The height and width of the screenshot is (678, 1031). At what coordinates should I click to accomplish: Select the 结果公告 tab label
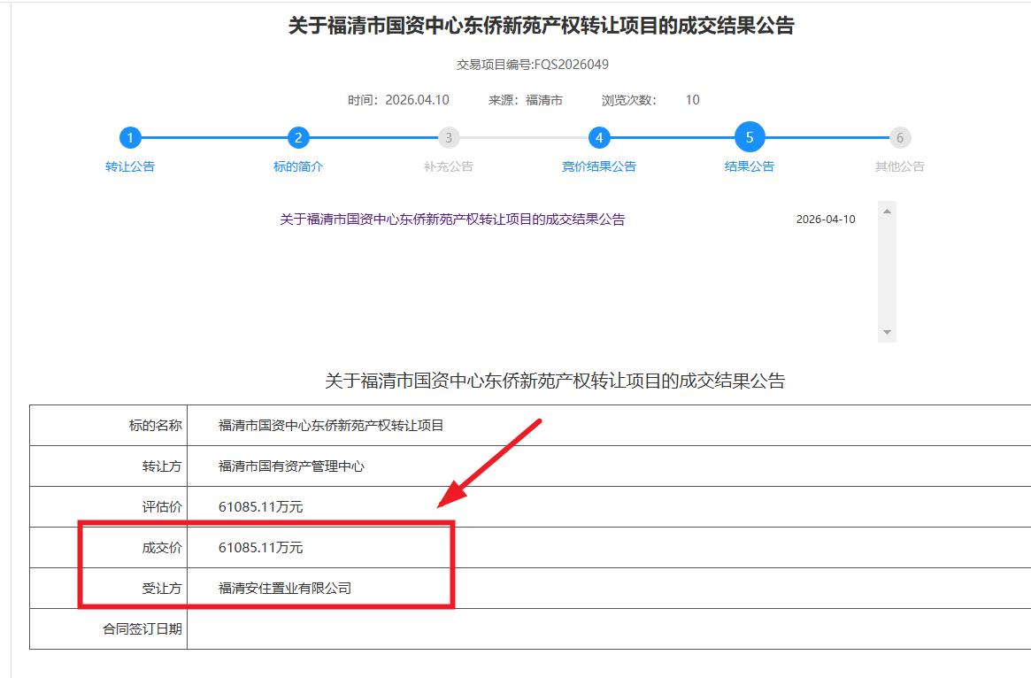click(750, 166)
